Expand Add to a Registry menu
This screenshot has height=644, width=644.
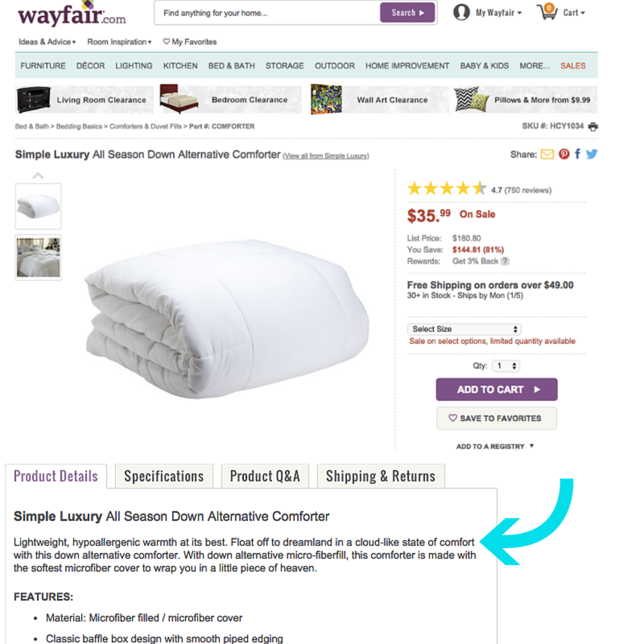495,447
